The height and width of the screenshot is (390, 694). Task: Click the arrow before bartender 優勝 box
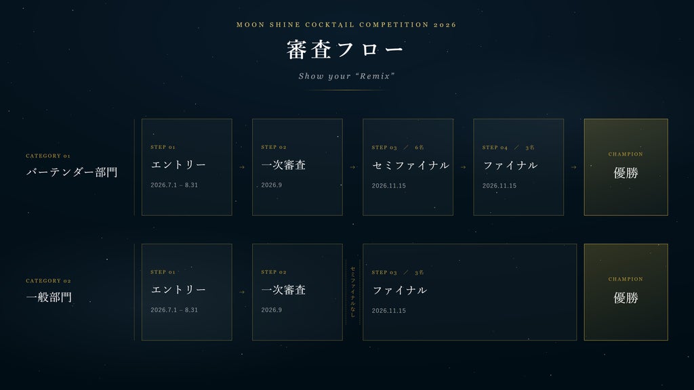point(574,167)
